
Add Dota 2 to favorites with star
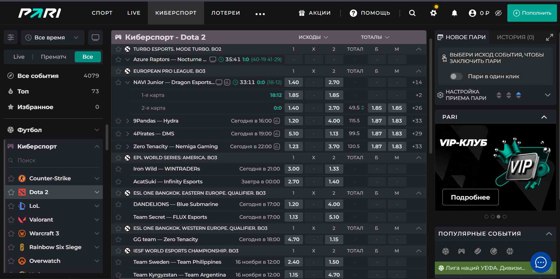tap(11, 192)
